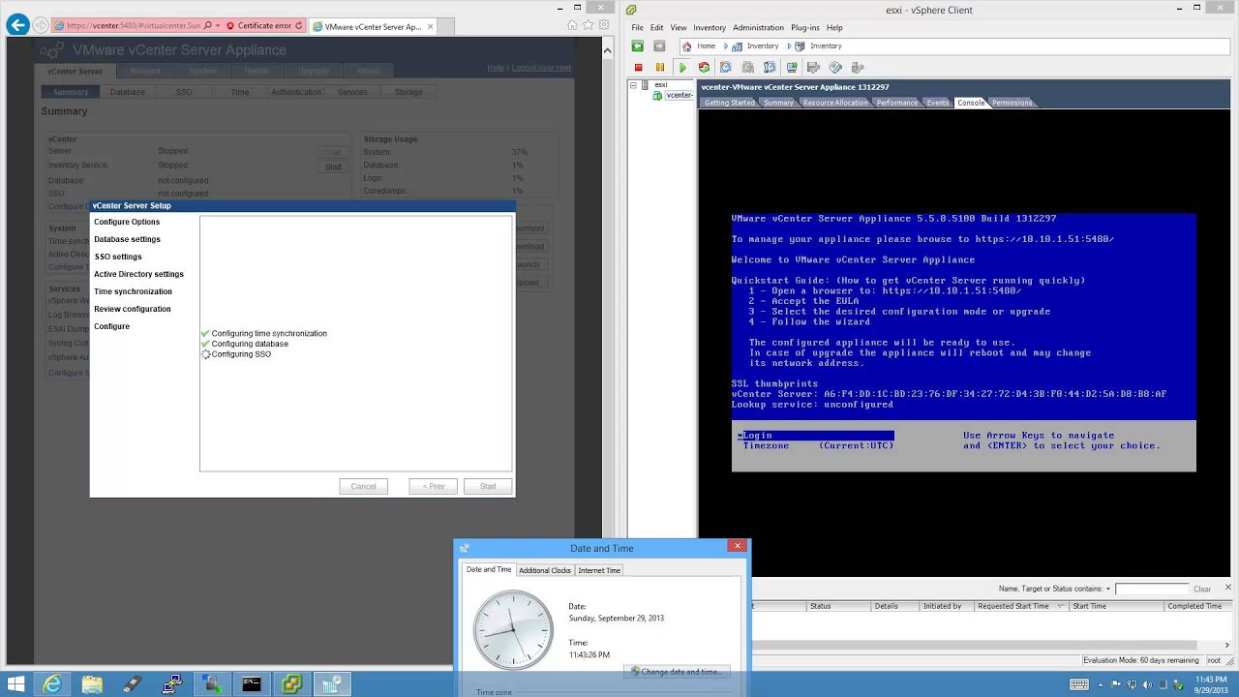Click the IE address bar URL field

pyautogui.click(x=133, y=26)
